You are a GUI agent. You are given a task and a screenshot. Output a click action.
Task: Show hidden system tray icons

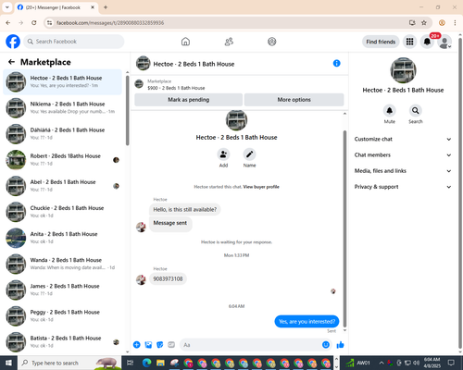(382, 363)
